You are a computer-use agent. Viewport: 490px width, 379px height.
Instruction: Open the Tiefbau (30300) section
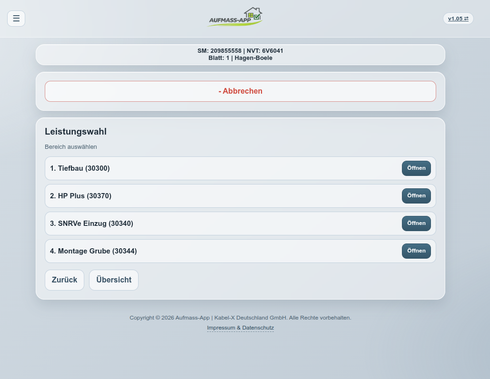[x=416, y=168]
